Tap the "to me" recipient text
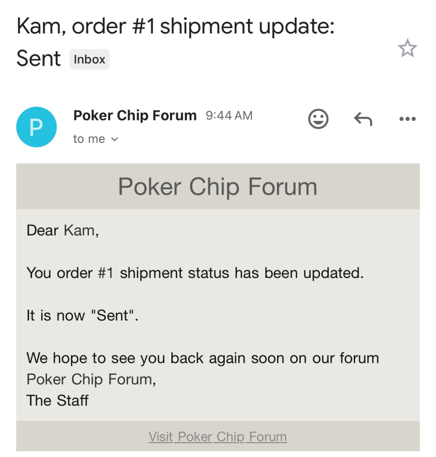 [x=89, y=139]
